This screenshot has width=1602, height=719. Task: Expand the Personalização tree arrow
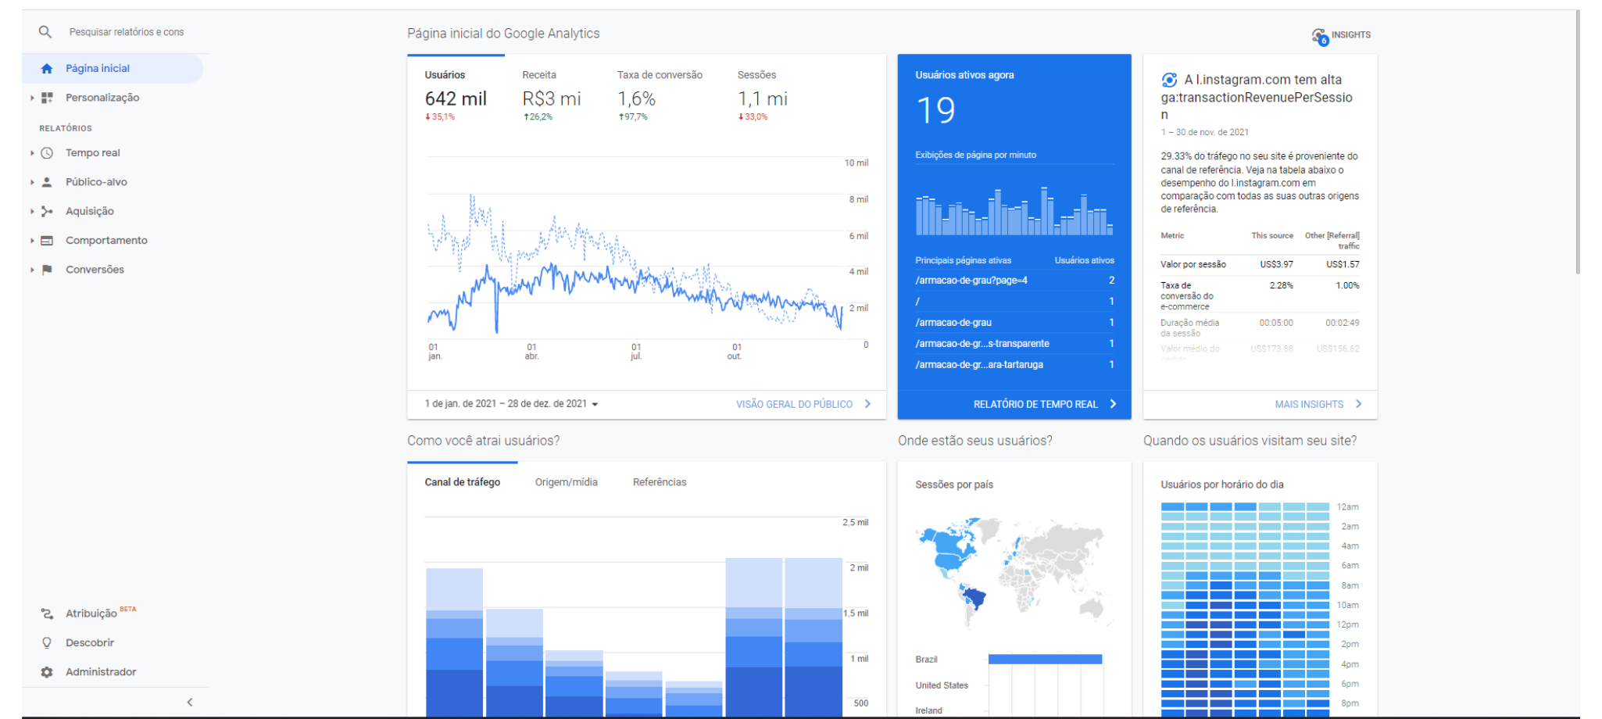tap(32, 98)
